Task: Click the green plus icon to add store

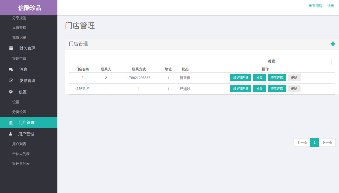Action: (x=333, y=44)
